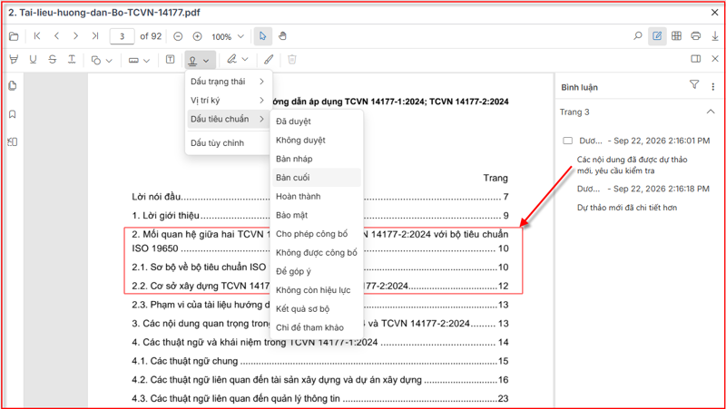This screenshot has height=409, width=726.
Task: Toggle annotation edit mode icon
Action: [x=657, y=36]
